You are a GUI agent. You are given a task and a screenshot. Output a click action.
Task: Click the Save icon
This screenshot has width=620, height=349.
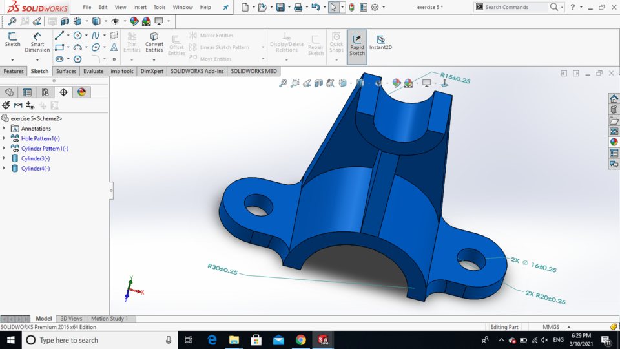[280, 7]
